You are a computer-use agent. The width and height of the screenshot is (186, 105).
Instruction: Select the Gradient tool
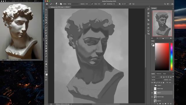[x=46, y=43]
